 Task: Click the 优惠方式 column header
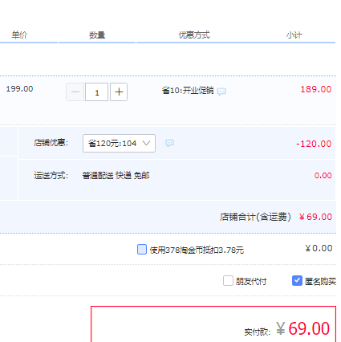pyautogui.click(x=194, y=35)
